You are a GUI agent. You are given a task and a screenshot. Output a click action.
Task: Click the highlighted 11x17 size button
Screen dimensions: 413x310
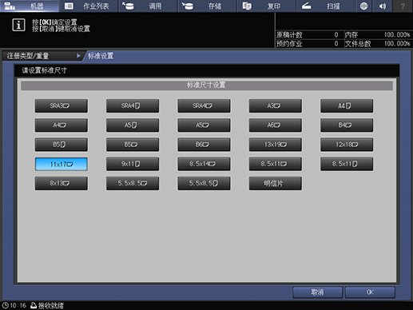click(62, 164)
